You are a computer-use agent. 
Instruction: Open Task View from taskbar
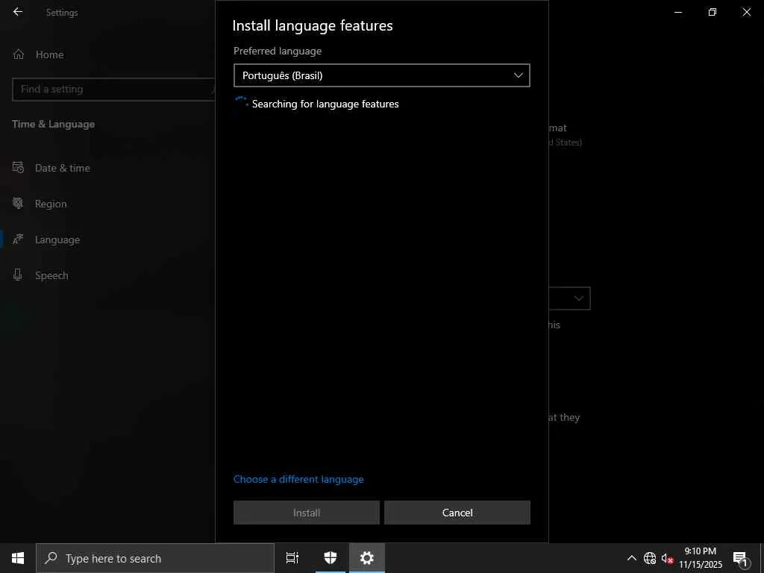[x=292, y=558]
